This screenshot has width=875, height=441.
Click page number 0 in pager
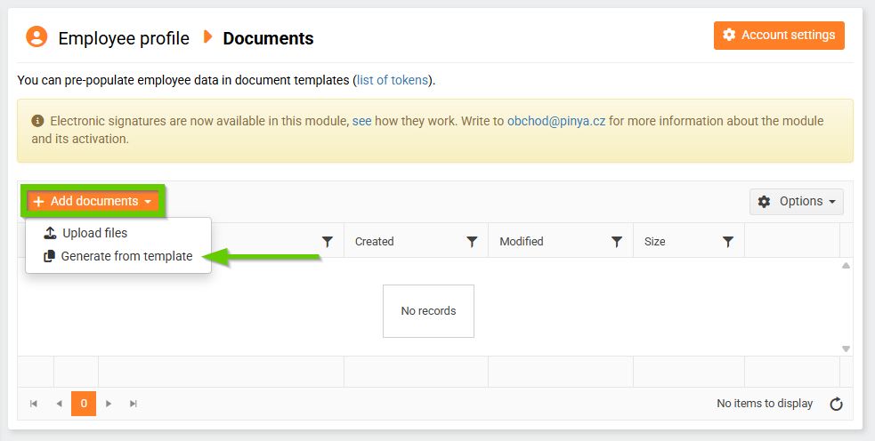coord(84,404)
